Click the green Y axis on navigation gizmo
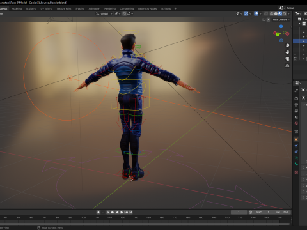 [x=278, y=34]
